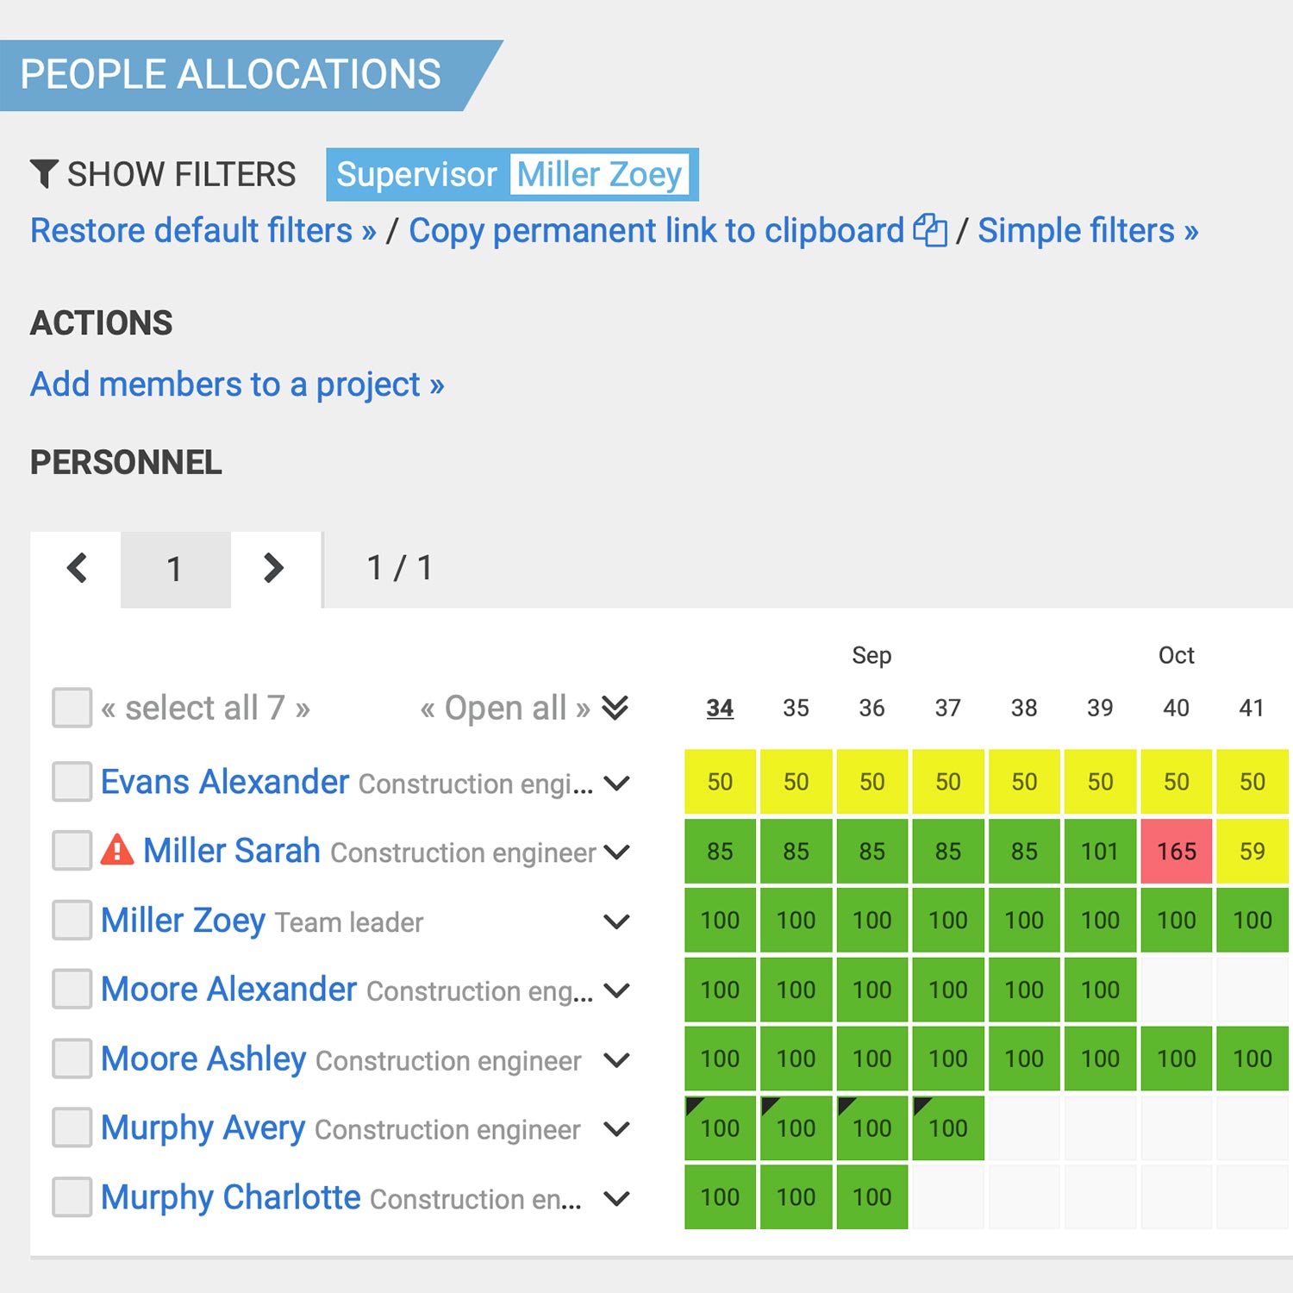The height and width of the screenshot is (1293, 1293).
Task: Expand Moore Alexander's allocation details
Action: [616, 990]
